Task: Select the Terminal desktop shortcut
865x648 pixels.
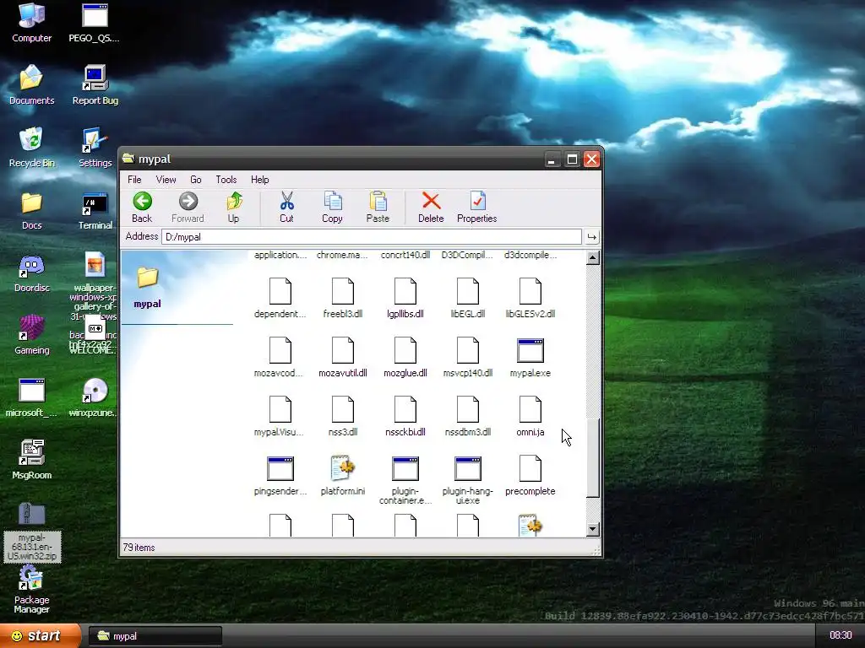Action: [95, 210]
